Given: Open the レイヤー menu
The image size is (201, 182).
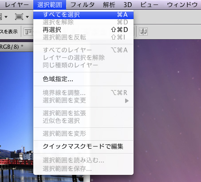Looking at the screenshot, I should click(17, 5).
